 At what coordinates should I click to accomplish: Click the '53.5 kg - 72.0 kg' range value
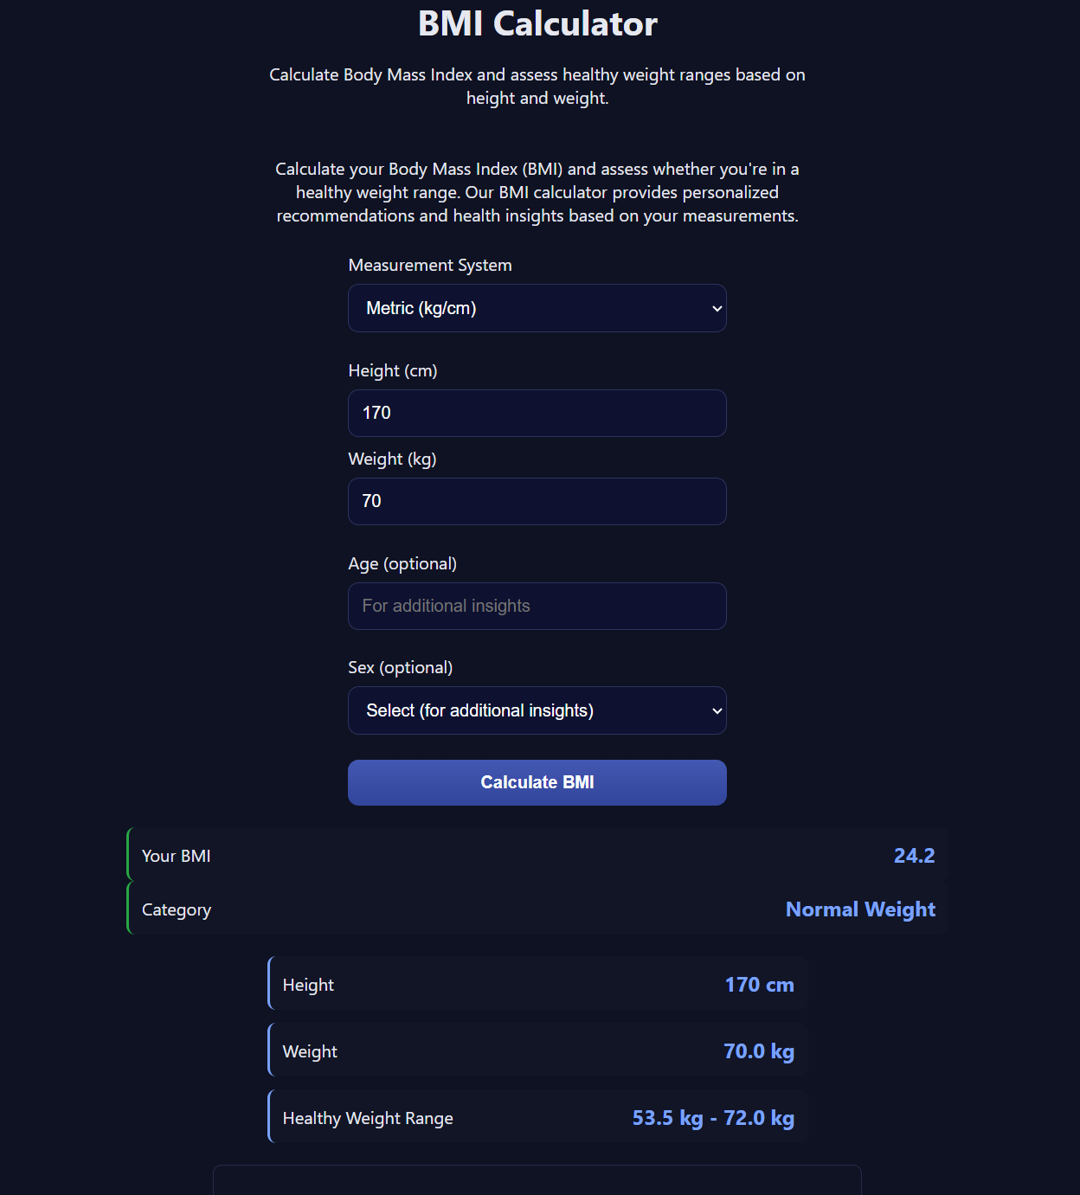(713, 1118)
